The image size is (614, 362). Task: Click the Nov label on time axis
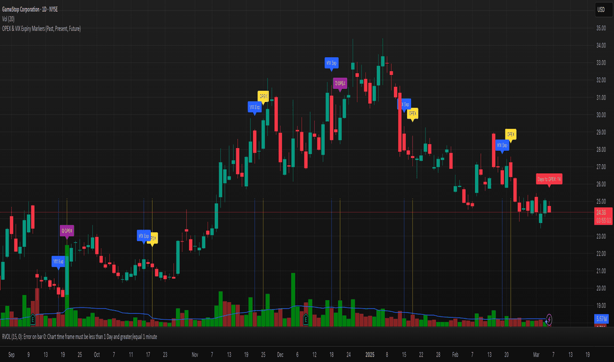coord(195,355)
